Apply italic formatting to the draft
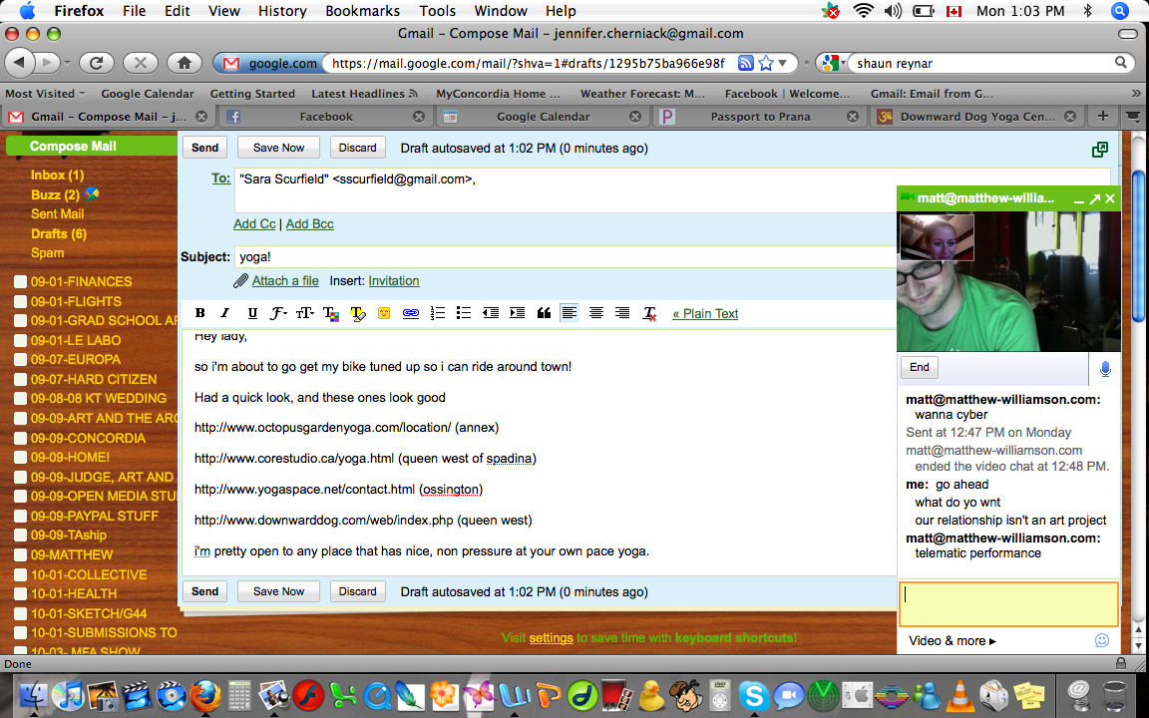 point(225,313)
